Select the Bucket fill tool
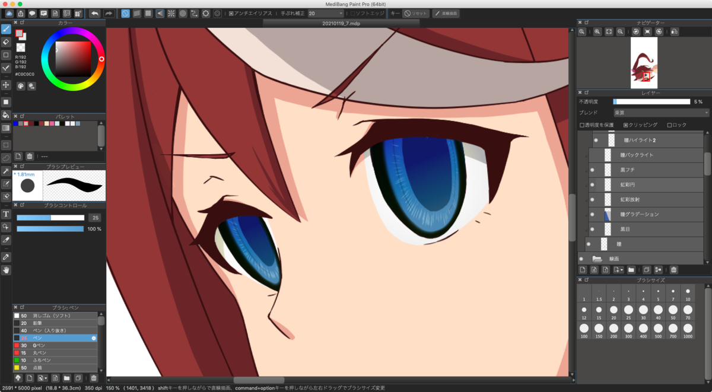The image size is (712, 392). [6, 114]
